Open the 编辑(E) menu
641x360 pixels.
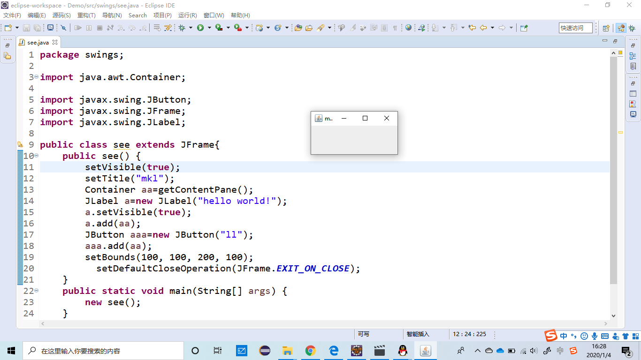(x=37, y=15)
